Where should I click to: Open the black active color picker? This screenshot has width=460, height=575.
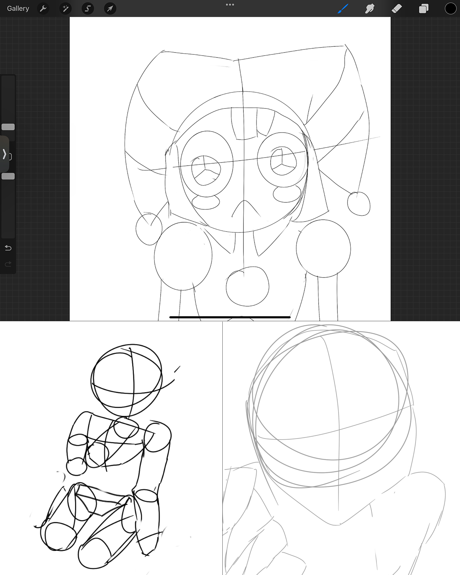pyautogui.click(x=450, y=8)
